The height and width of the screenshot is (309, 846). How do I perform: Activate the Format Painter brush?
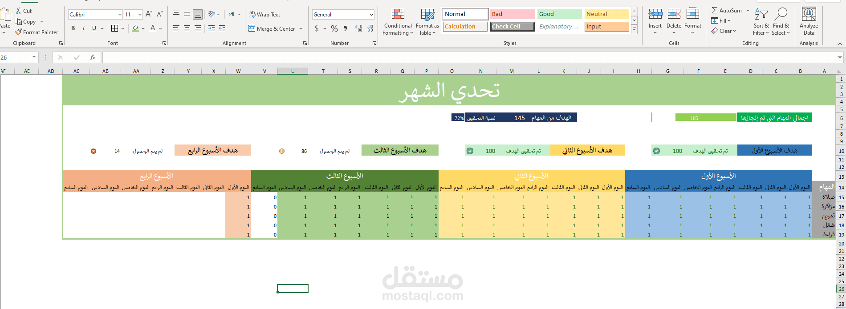click(19, 32)
